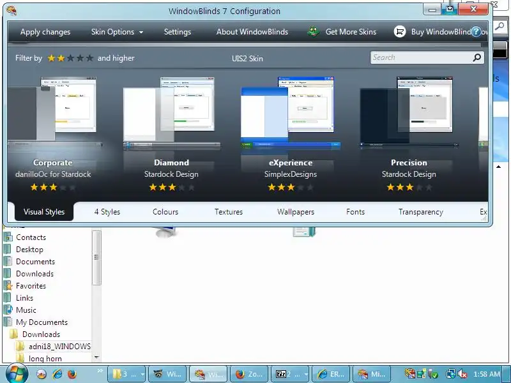The image size is (511, 383).
Task: Click Apply changes in the WindowBlinds toolbar
Action: tap(45, 32)
